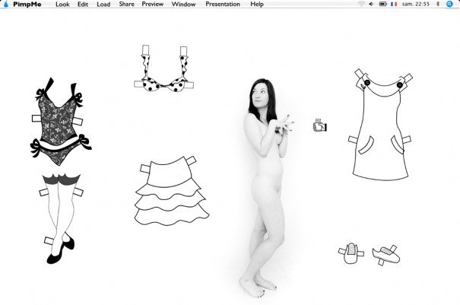The width and height of the screenshot is (460, 305).
Task: Click the Preview menu item
Action: [152, 5]
